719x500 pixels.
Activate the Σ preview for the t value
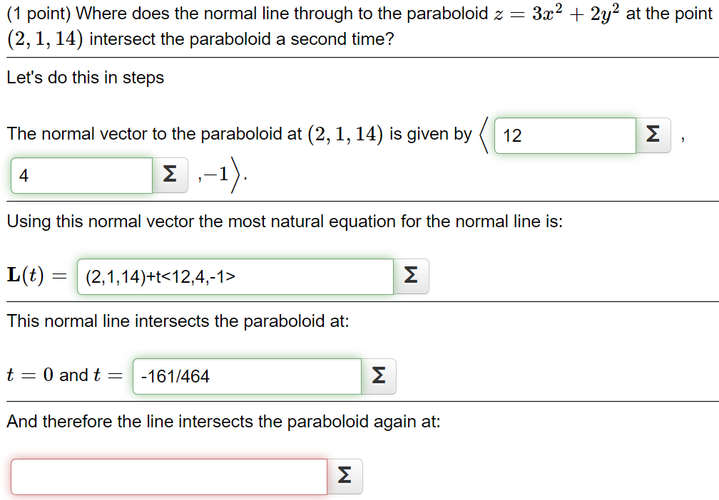pos(379,375)
